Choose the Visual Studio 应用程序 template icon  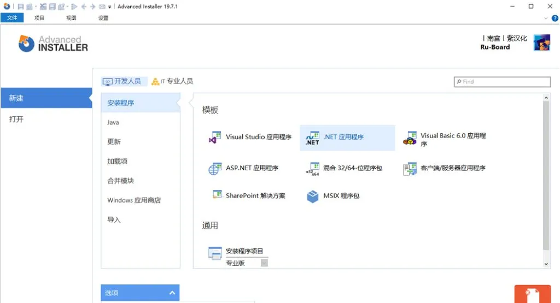tap(214, 138)
